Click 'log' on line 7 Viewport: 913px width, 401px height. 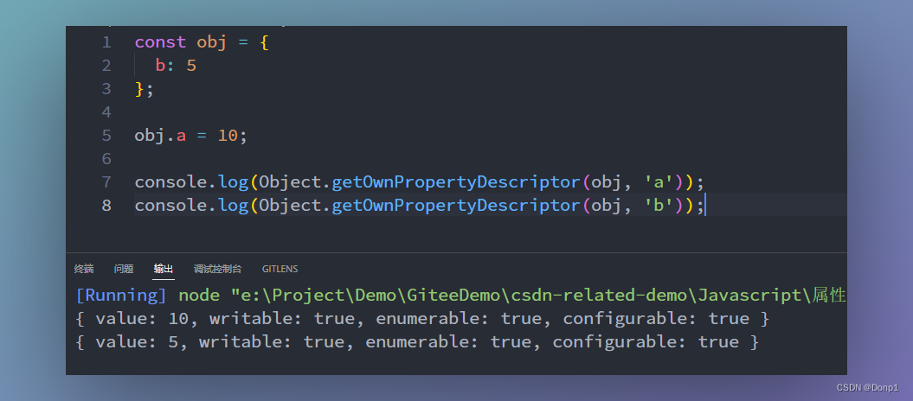pyautogui.click(x=234, y=182)
